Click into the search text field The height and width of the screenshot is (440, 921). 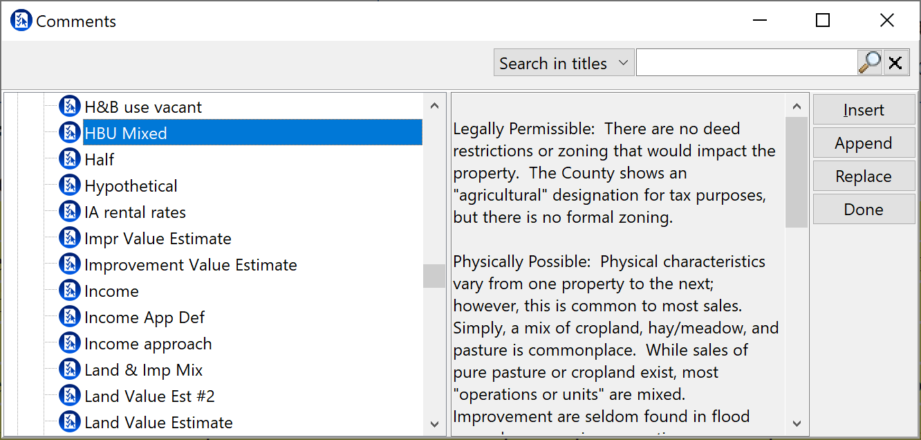[x=746, y=63]
